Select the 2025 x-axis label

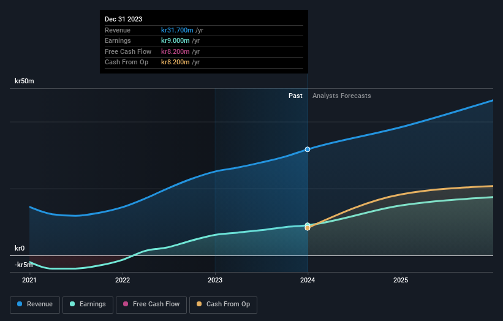point(401,281)
